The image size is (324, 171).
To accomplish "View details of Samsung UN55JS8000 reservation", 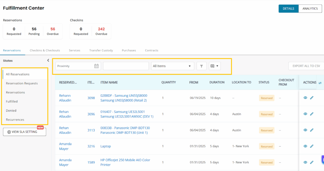I will (305, 98).
